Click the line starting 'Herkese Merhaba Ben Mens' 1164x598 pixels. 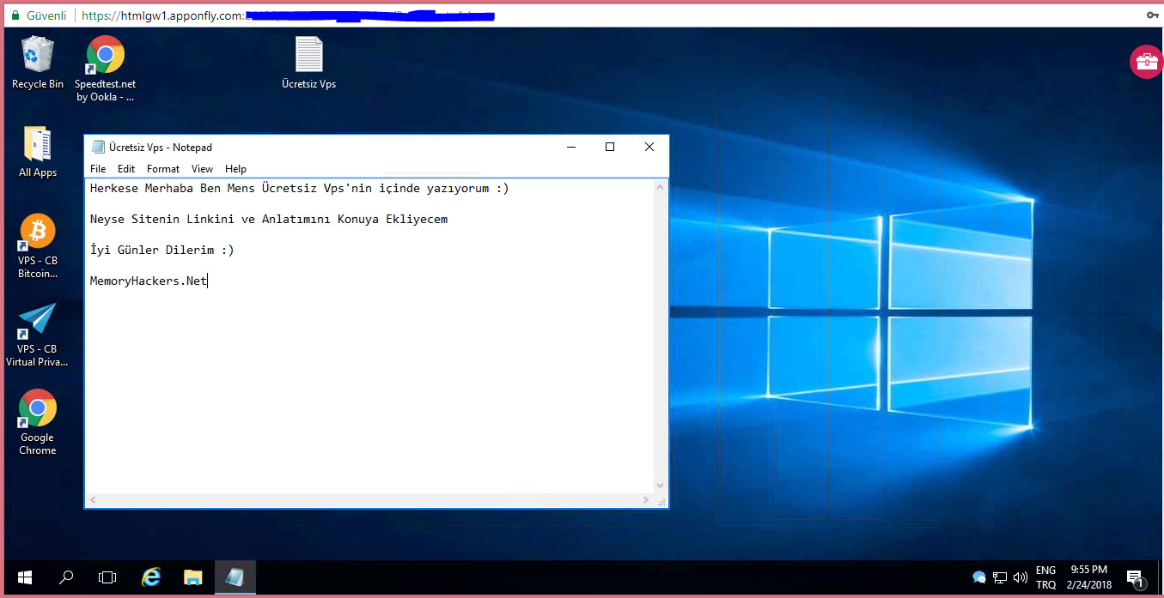(300, 188)
